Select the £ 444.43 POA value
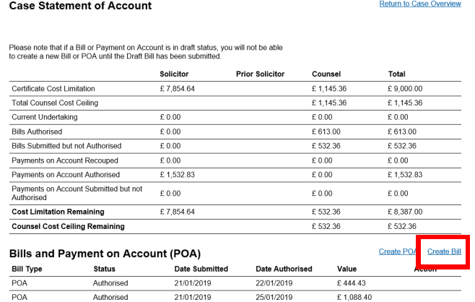This screenshot has height=302, width=475. click(352, 283)
